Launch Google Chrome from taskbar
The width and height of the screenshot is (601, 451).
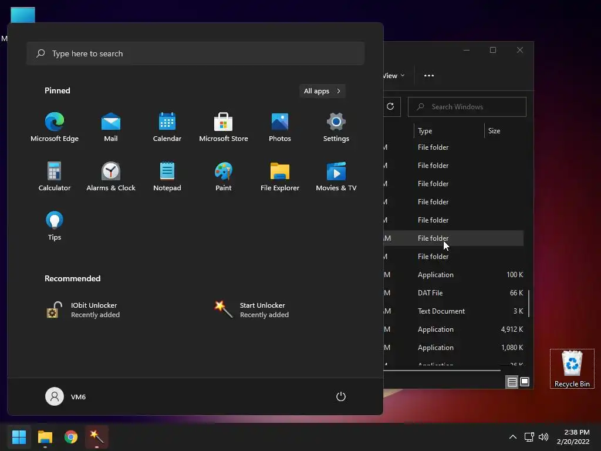[71, 437]
